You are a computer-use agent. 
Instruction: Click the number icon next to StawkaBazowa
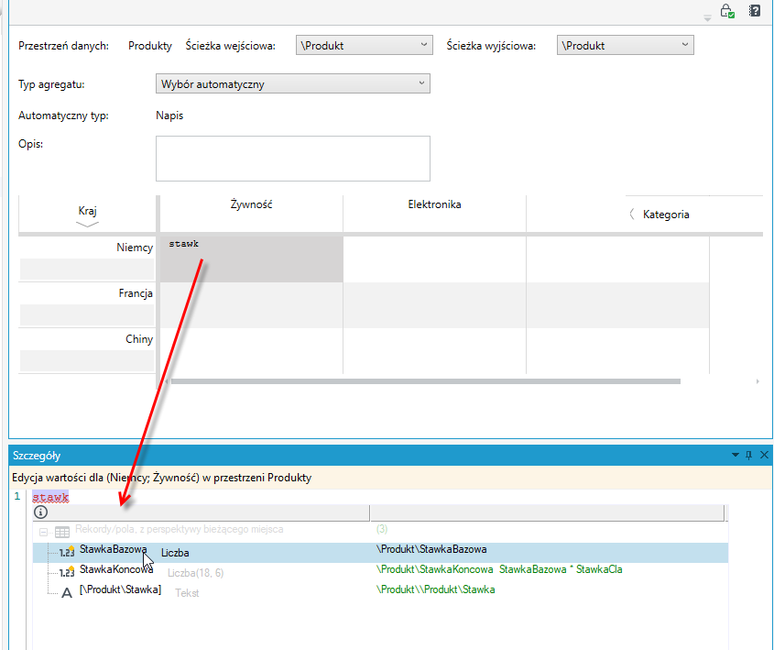pos(67,551)
